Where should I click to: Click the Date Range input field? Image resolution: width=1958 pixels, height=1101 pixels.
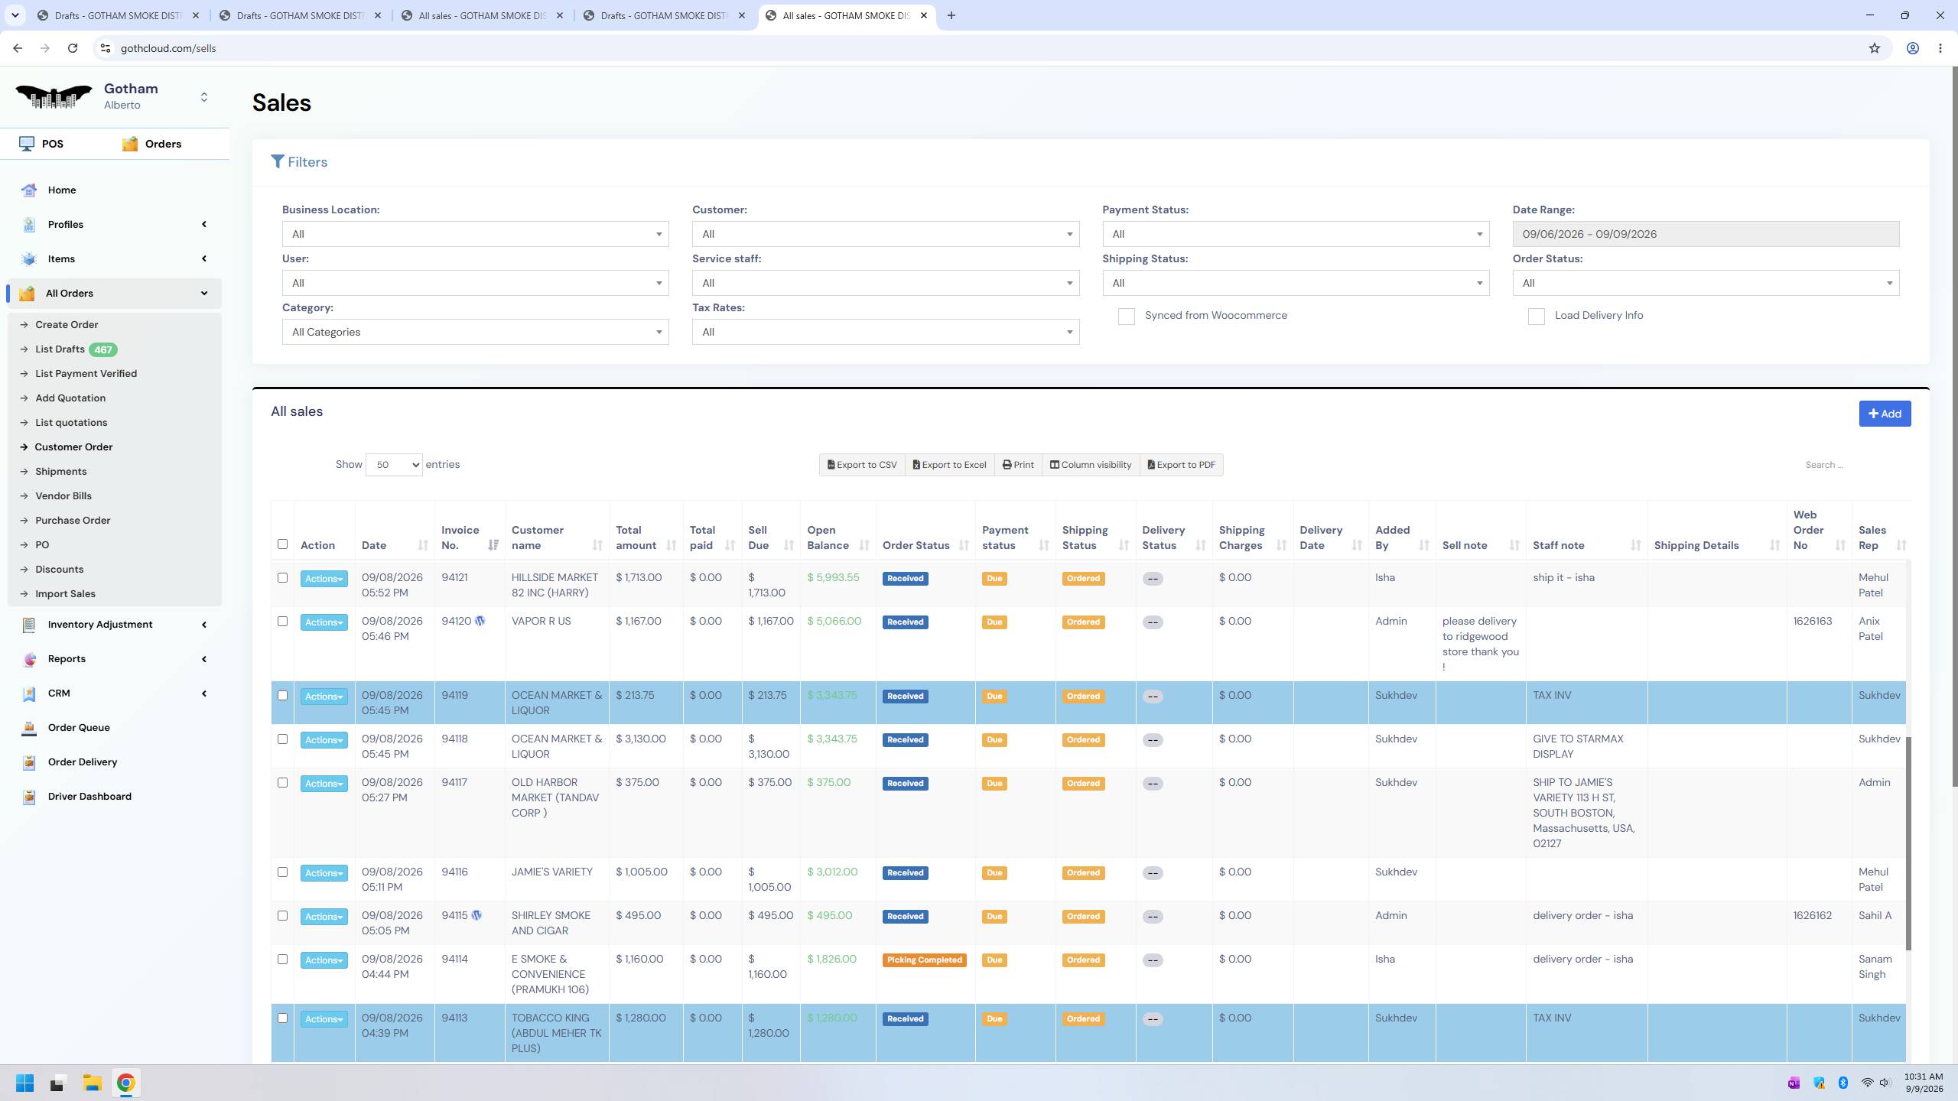(1706, 234)
